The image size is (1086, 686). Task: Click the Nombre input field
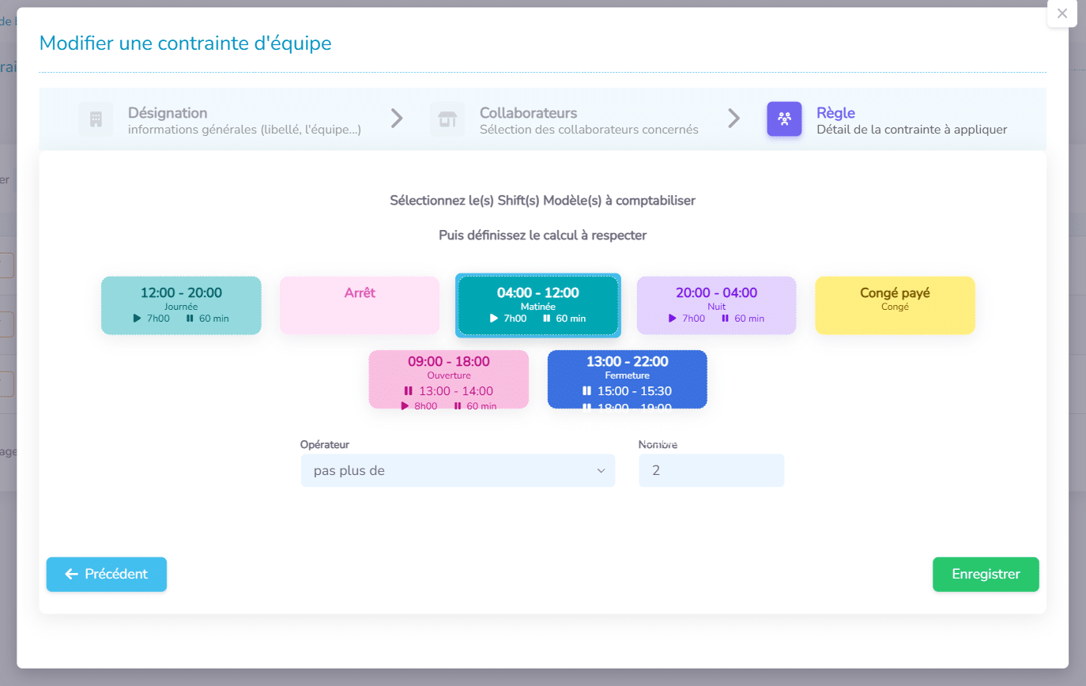(711, 471)
